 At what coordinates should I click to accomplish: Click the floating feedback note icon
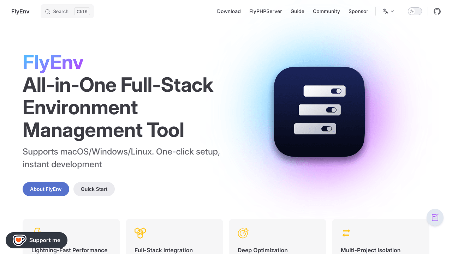tap(435, 217)
